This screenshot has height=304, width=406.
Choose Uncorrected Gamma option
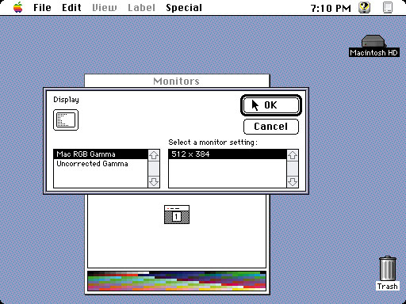(x=101, y=164)
